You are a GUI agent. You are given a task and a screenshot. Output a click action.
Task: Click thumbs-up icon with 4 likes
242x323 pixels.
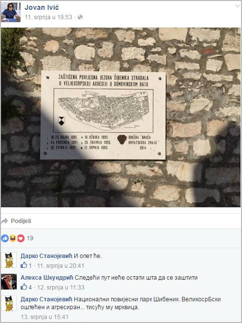(x=24, y=287)
